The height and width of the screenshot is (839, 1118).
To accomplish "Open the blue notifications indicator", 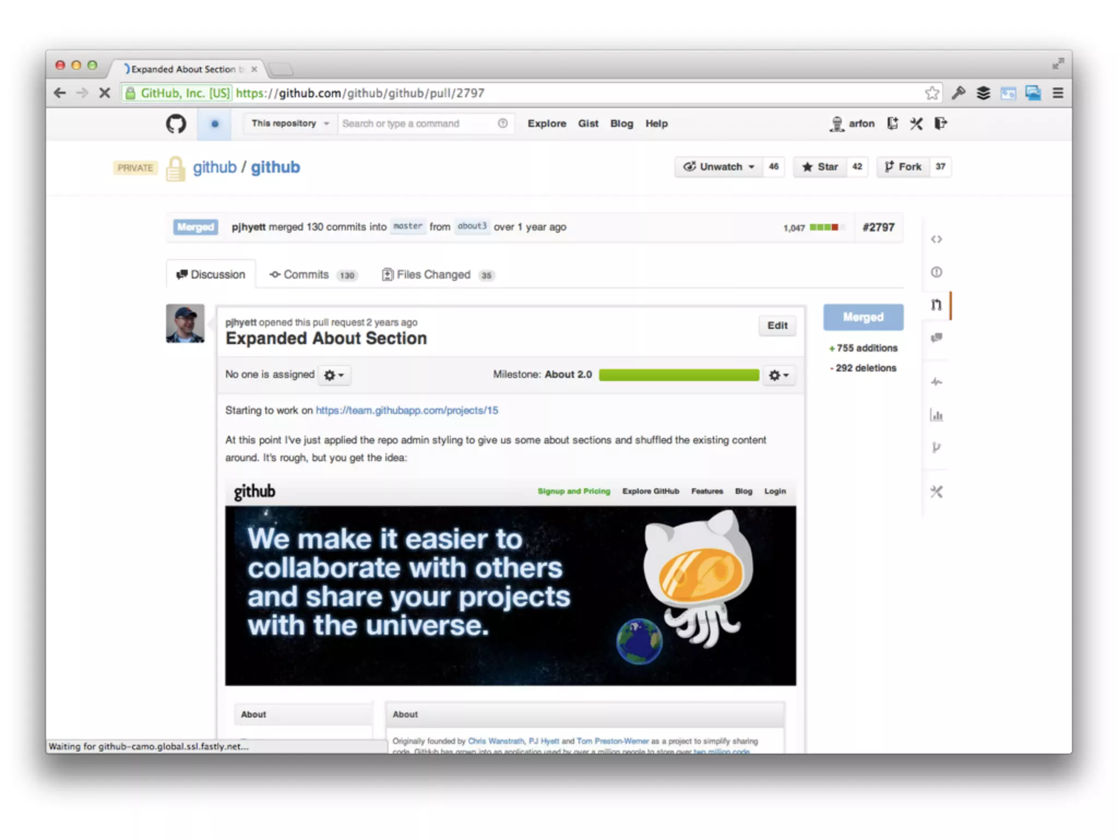I will (215, 124).
